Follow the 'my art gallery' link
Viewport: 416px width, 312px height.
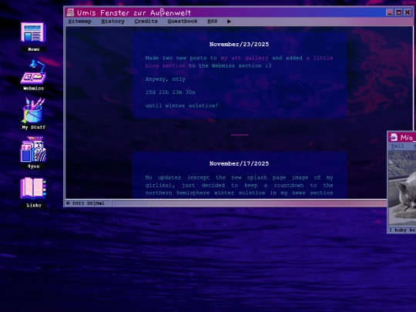pos(244,58)
